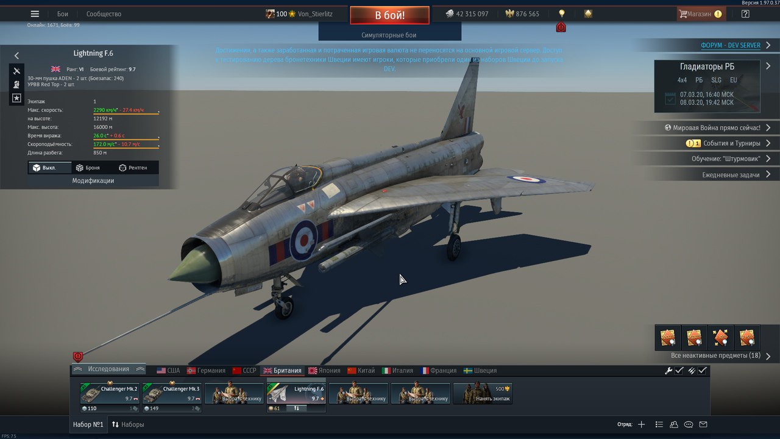
Task: Click the first booster item icon
Action: pos(667,337)
